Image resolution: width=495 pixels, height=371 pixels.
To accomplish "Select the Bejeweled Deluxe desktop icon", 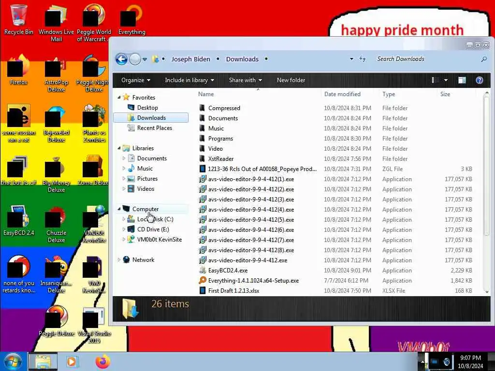I will (x=56, y=123).
